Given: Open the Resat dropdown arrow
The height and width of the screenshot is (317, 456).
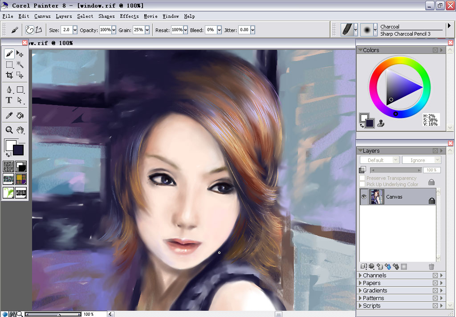Looking at the screenshot, I should 186,30.
